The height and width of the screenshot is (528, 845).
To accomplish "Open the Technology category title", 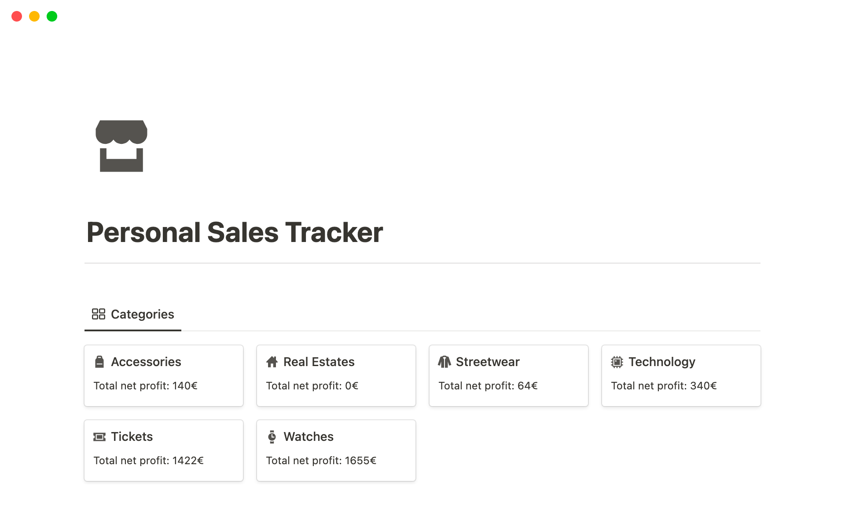I will [661, 362].
